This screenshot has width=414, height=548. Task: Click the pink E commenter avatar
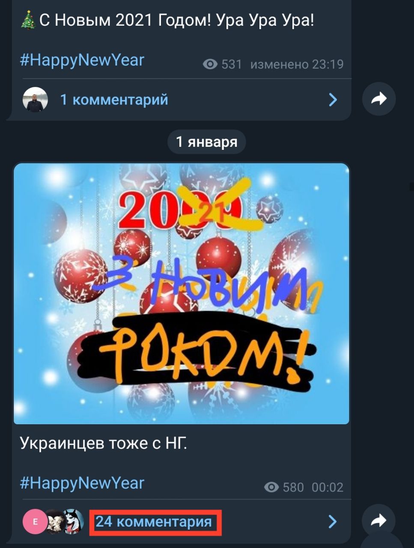point(35,521)
